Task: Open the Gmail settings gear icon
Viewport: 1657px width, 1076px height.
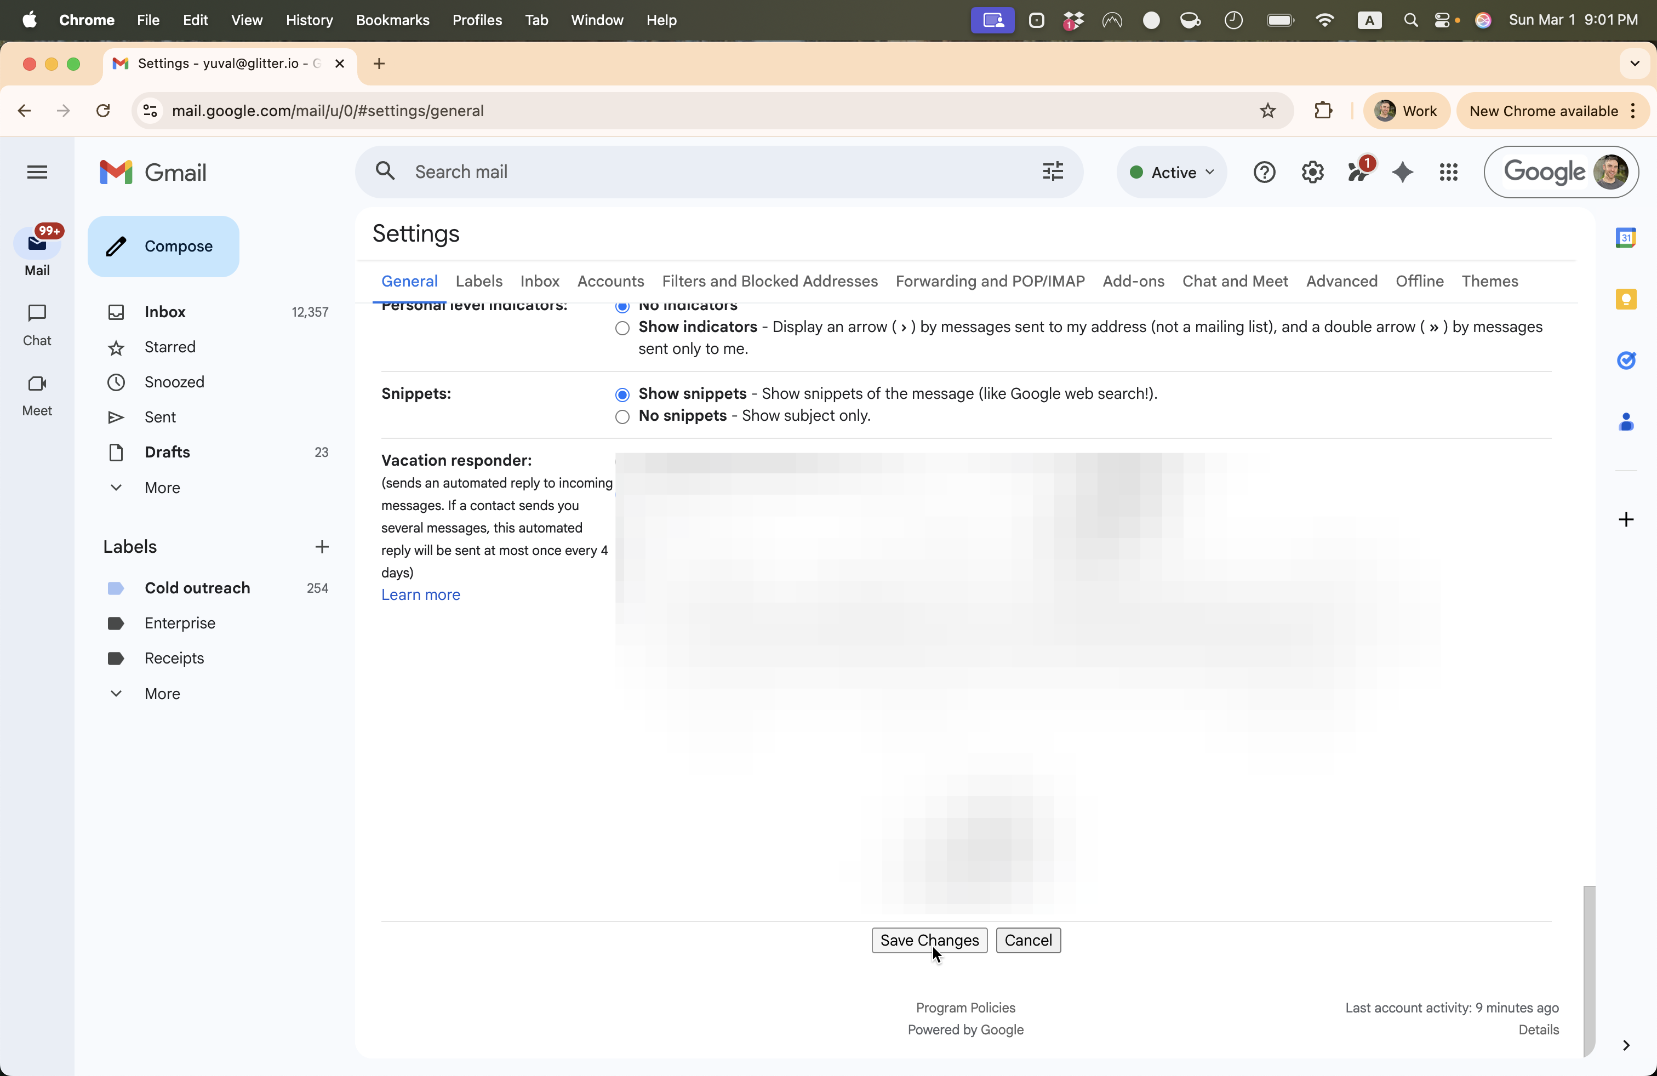Action: (x=1312, y=172)
